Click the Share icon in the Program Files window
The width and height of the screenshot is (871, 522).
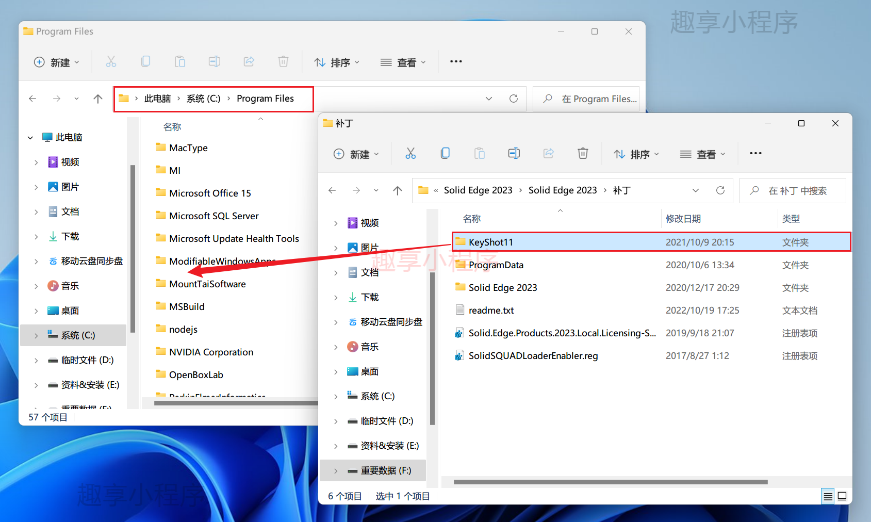(249, 62)
